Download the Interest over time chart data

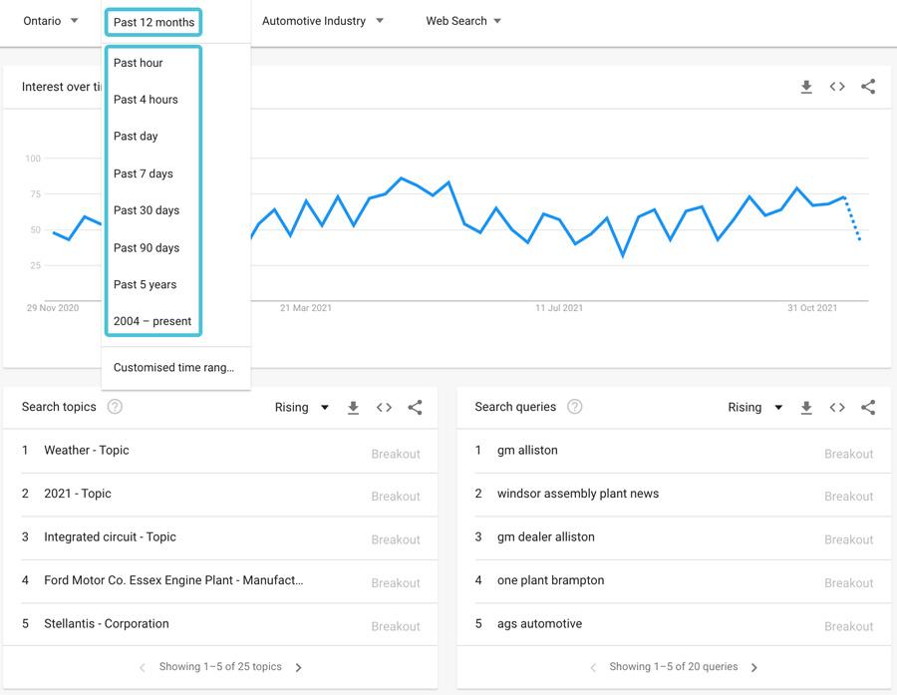click(x=806, y=87)
